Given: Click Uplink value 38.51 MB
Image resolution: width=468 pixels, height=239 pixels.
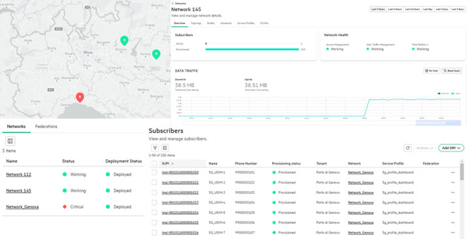Looking at the screenshot, I should 256,86.
